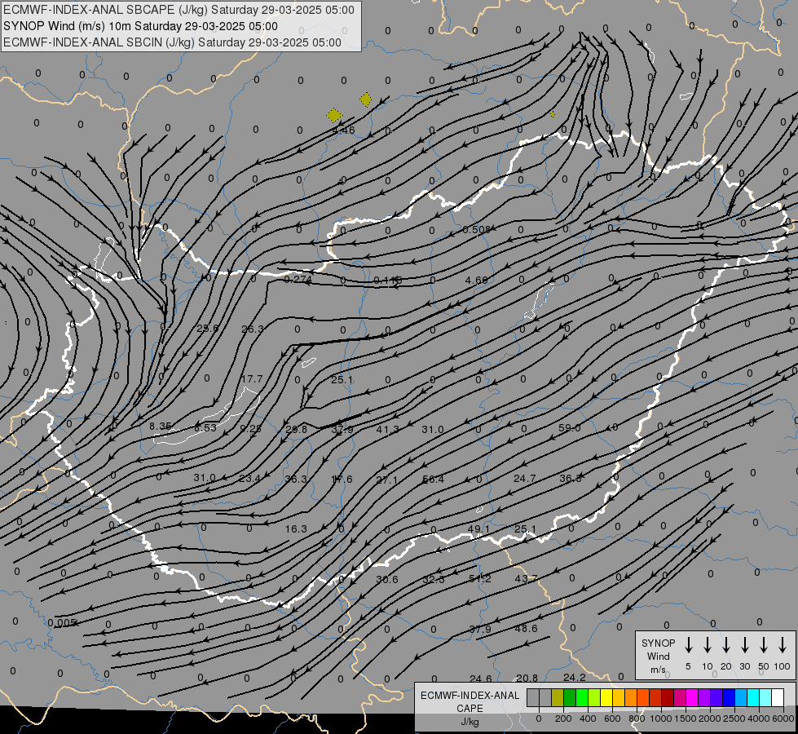Click the 30.6 CAPE value
798x734 pixels.
pos(387,579)
